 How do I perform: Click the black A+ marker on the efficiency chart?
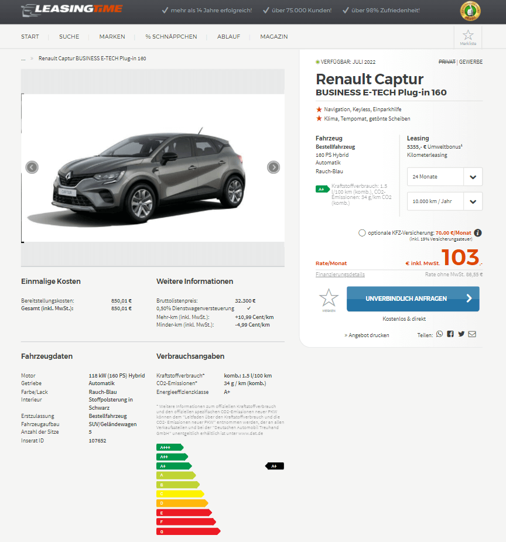tap(275, 466)
